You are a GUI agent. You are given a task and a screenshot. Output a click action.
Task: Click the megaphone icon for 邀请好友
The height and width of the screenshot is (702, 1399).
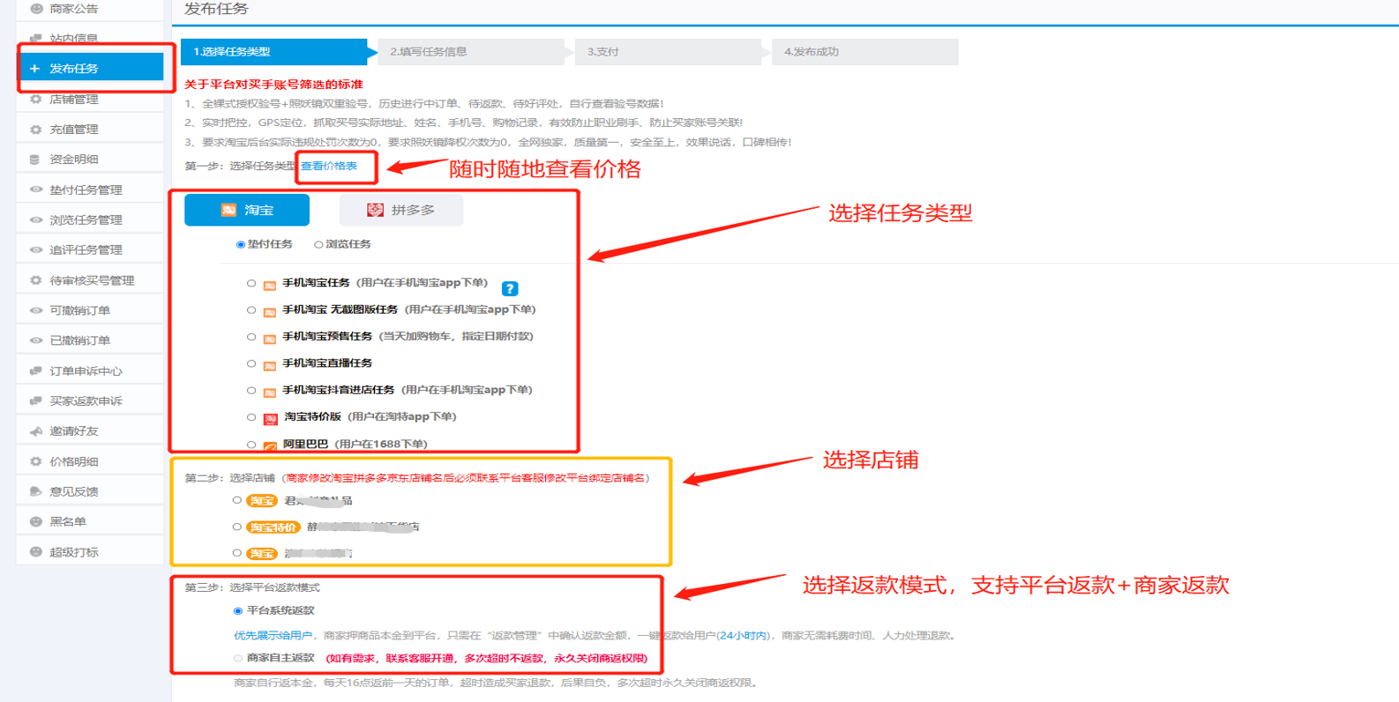click(x=36, y=431)
